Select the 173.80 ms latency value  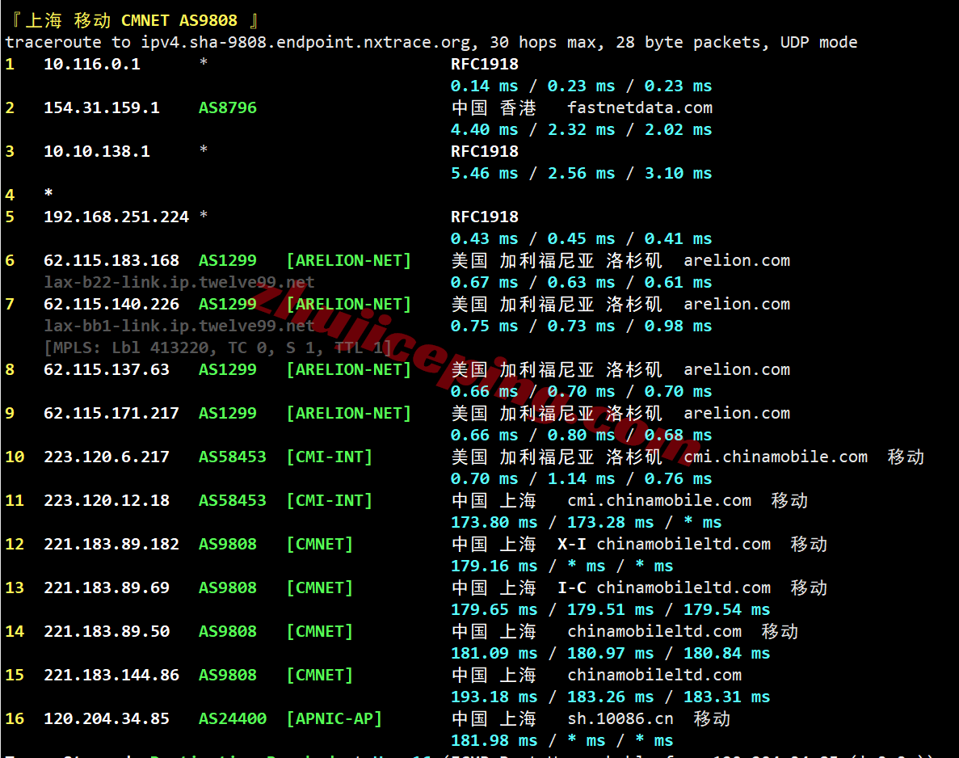click(x=494, y=523)
